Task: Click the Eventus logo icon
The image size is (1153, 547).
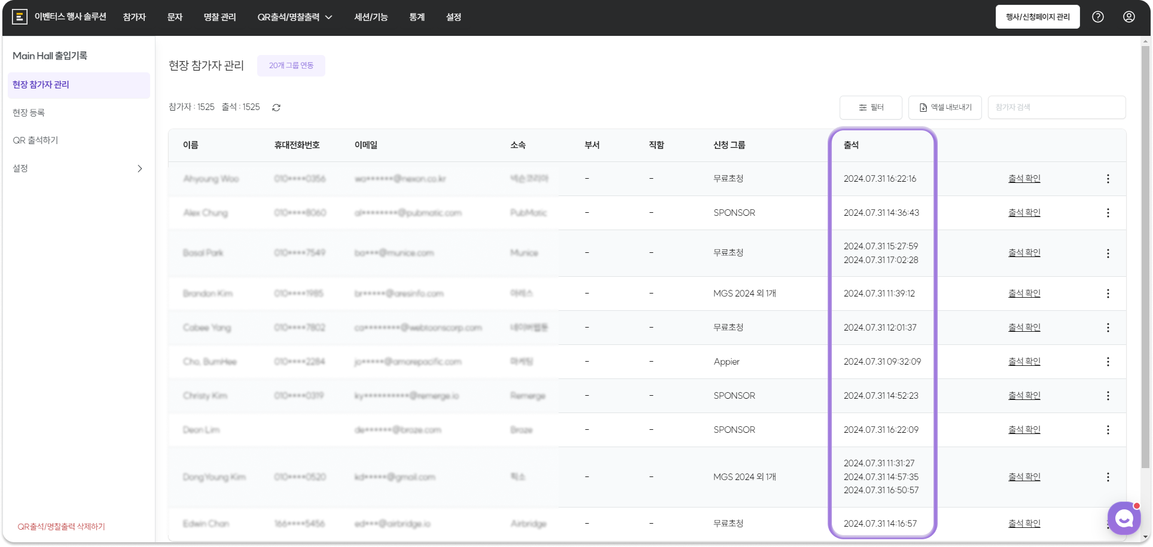Action: pyautogui.click(x=20, y=17)
